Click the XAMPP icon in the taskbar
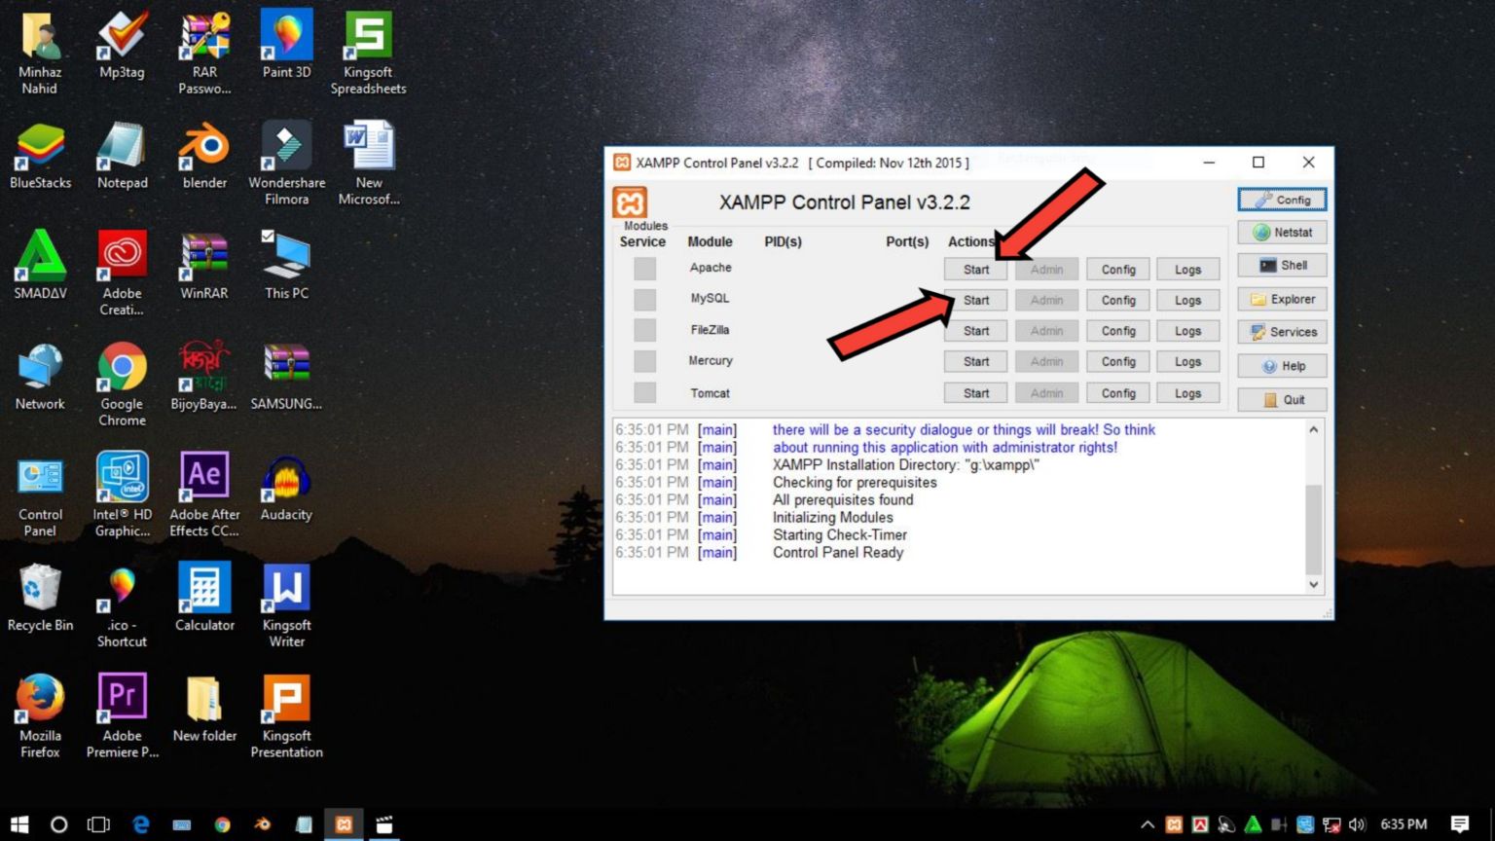This screenshot has width=1495, height=841. (x=344, y=824)
